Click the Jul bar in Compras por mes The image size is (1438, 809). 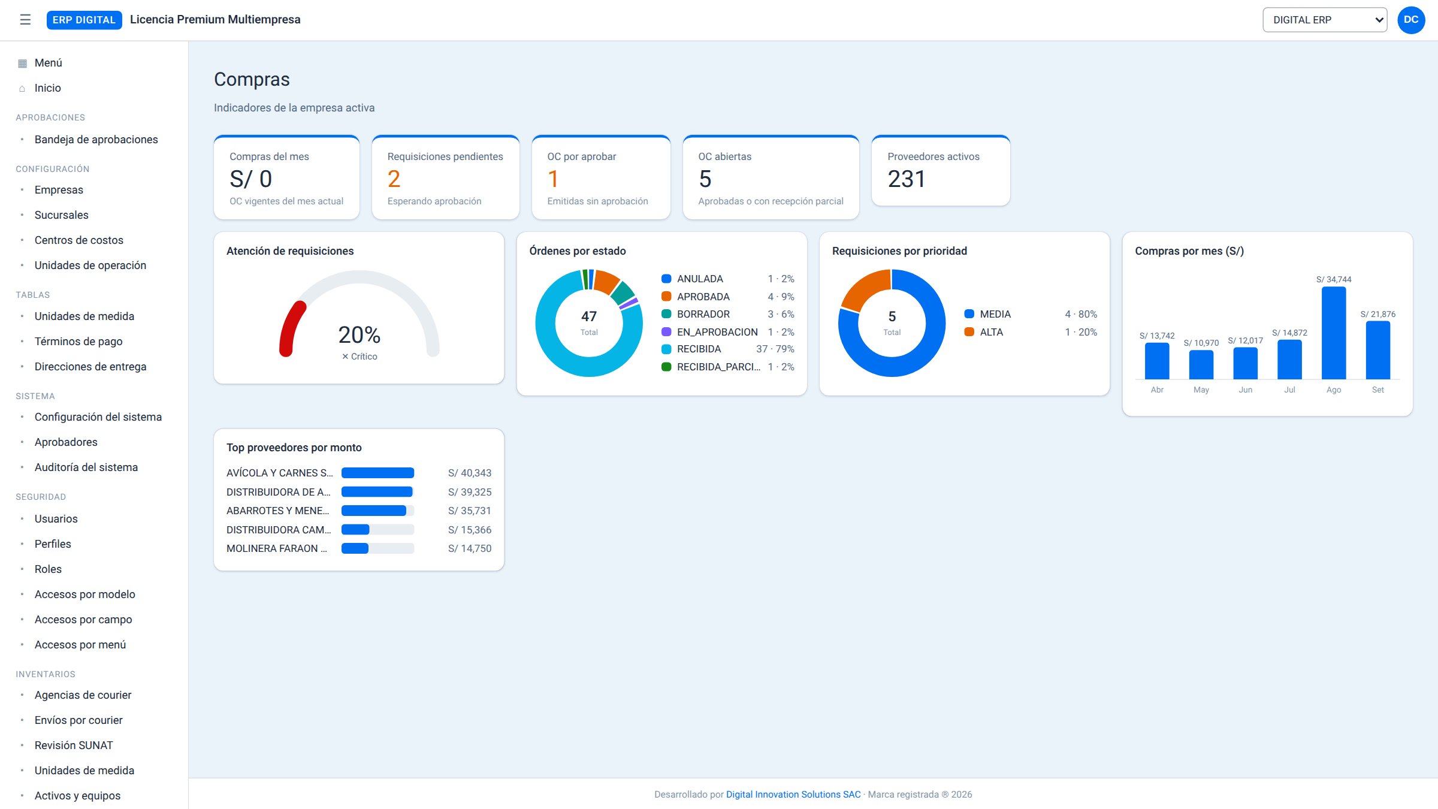(1289, 360)
